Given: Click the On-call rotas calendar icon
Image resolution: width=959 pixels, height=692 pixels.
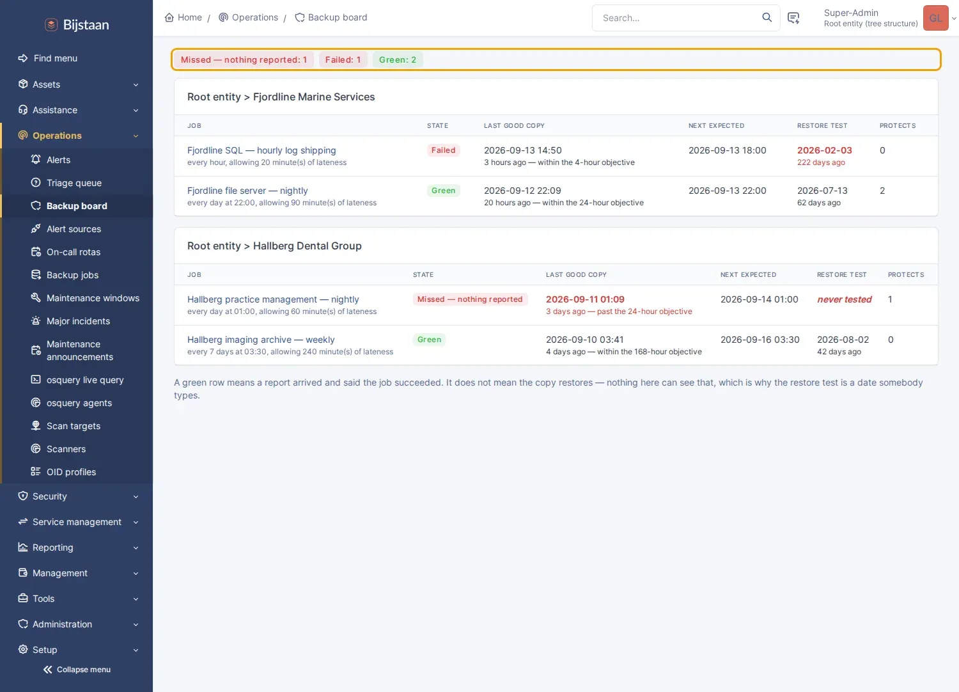Looking at the screenshot, I should pyautogui.click(x=36, y=251).
